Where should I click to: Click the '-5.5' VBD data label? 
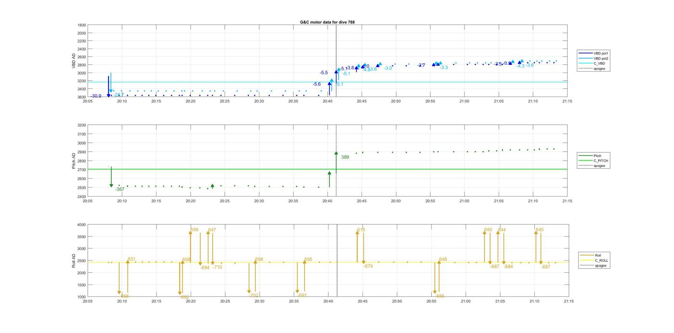(x=324, y=73)
